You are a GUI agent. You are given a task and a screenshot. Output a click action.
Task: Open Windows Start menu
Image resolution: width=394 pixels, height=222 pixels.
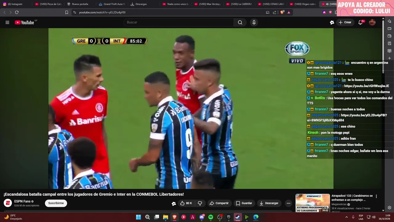click(x=139, y=217)
